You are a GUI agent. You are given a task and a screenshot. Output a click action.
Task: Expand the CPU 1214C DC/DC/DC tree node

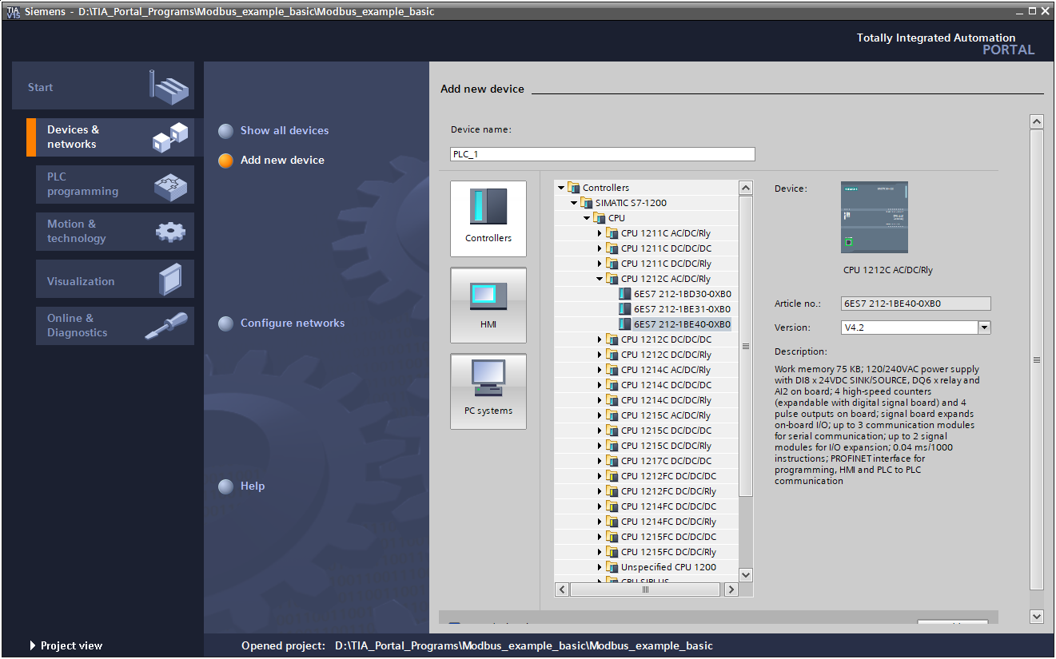600,385
